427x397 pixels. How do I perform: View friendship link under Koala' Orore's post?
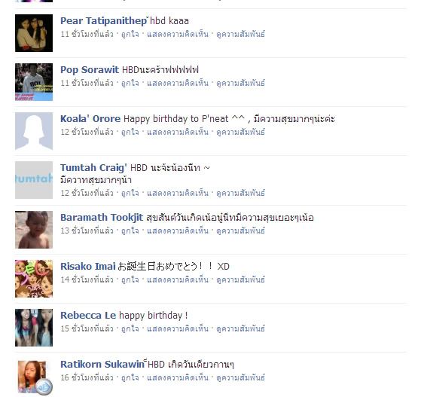click(240, 133)
